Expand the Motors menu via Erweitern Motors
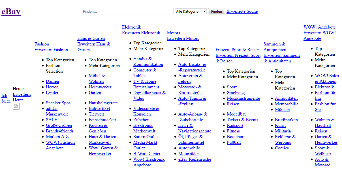This screenshot has width=342, height=170. point(183,38)
